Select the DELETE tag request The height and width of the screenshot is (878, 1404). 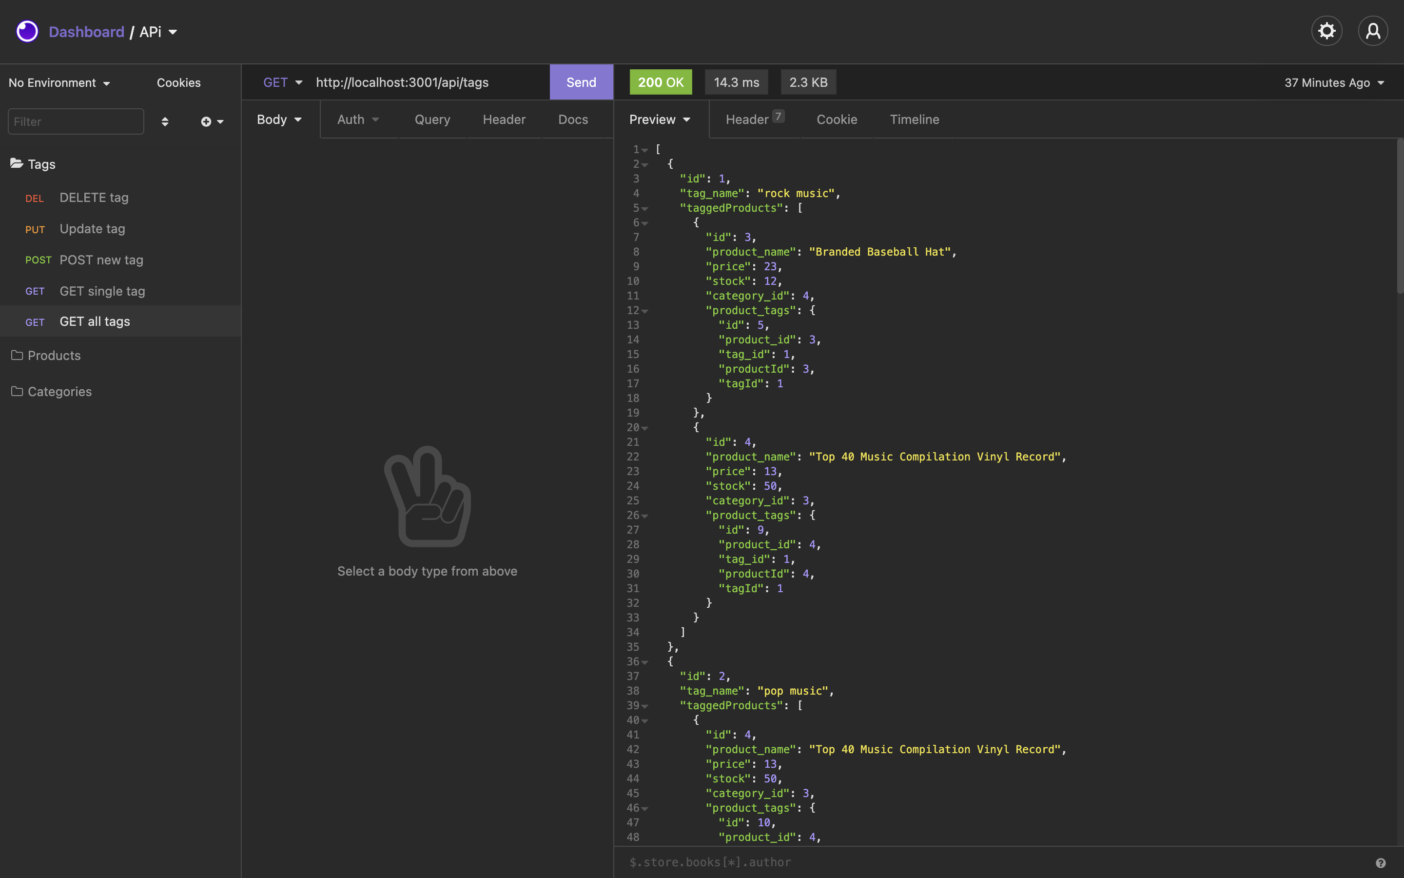pyautogui.click(x=120, y=198)
